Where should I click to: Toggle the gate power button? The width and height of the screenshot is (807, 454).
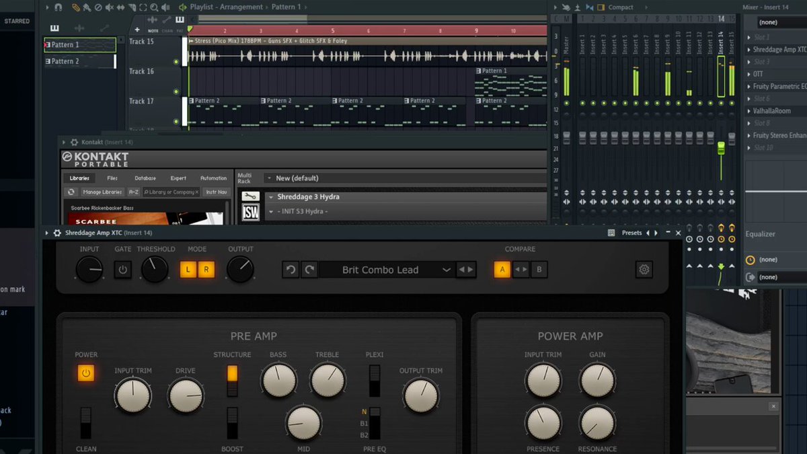123,270
